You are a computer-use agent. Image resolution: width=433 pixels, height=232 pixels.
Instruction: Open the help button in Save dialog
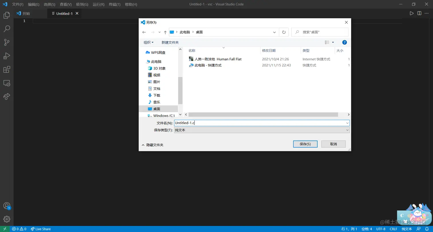pyautogui.click(x=345, y=42)
